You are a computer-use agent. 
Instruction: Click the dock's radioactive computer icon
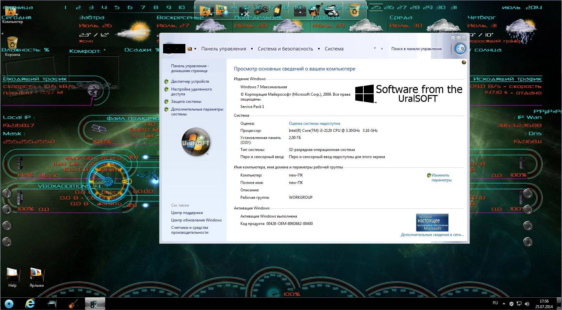click(x=206, y=11)
